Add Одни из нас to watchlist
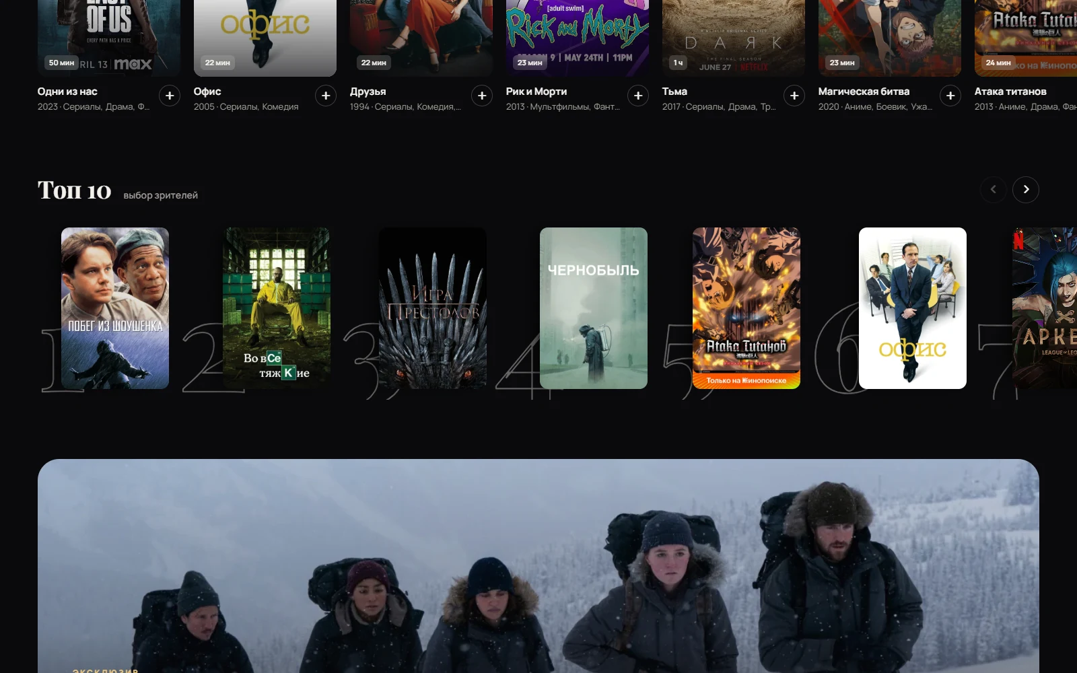This screenshot has height=673, width=1077. pos(170,96)
